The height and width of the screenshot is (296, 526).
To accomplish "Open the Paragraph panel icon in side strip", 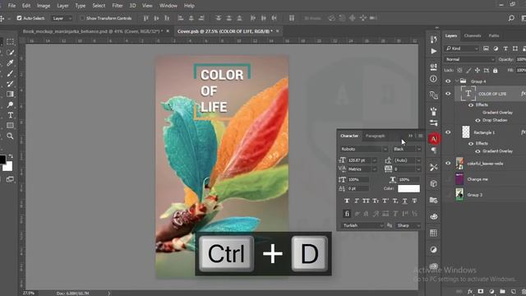I will [x=433, y=150].
